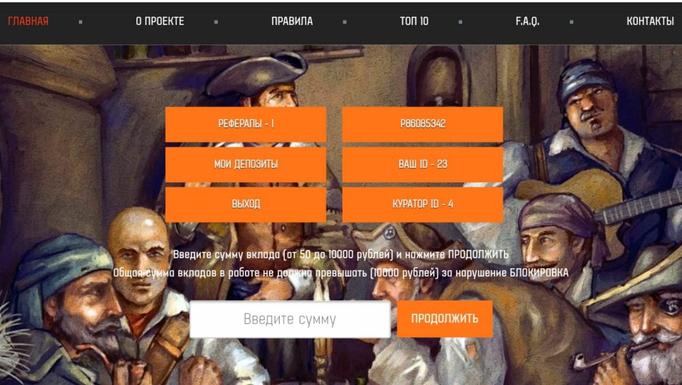This screenshot has height=385, width=682.
Task: Open the ПРАВИЛА page
Action: pos(292,21)
